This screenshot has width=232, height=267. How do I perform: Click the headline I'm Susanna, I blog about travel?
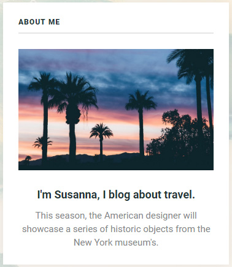click(116, 195)
